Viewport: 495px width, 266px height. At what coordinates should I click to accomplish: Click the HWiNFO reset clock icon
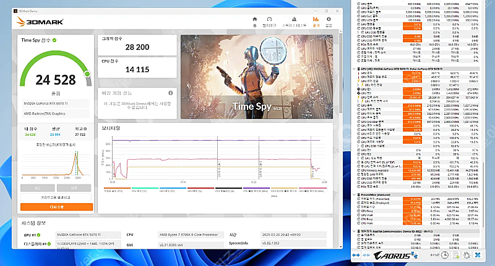(x=445, y=255)
